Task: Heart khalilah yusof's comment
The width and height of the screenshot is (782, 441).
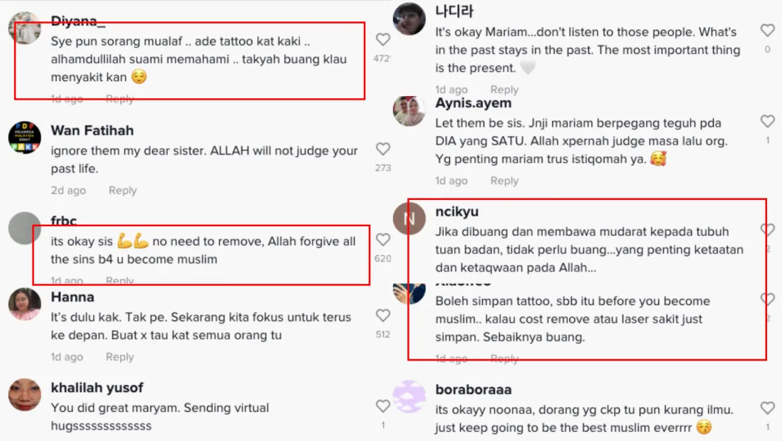Action: coord(382,406)
